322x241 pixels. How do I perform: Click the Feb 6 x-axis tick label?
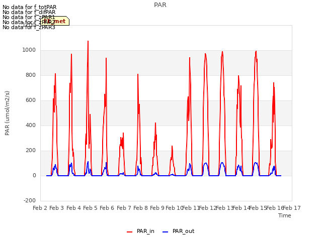[107, 208]
